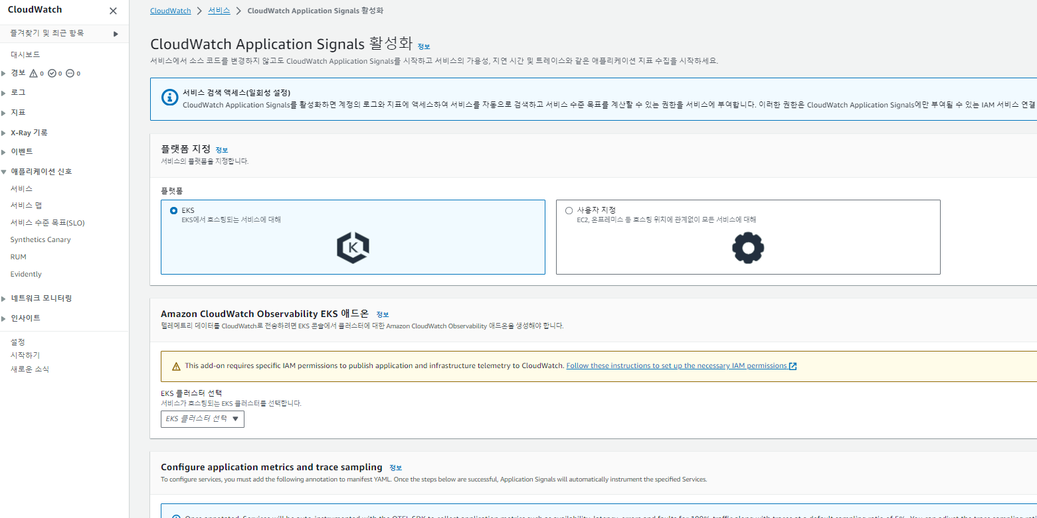Open 서비스 수준 목표(SLO) page

(47, 223)
